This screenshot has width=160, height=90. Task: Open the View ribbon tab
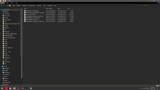tap(17, 3)
